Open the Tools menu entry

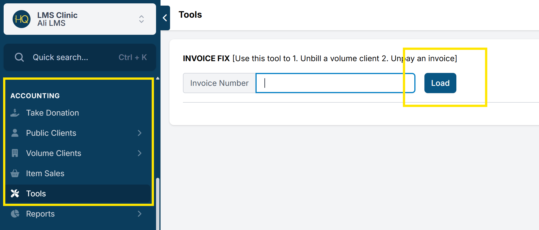(36, 194)
